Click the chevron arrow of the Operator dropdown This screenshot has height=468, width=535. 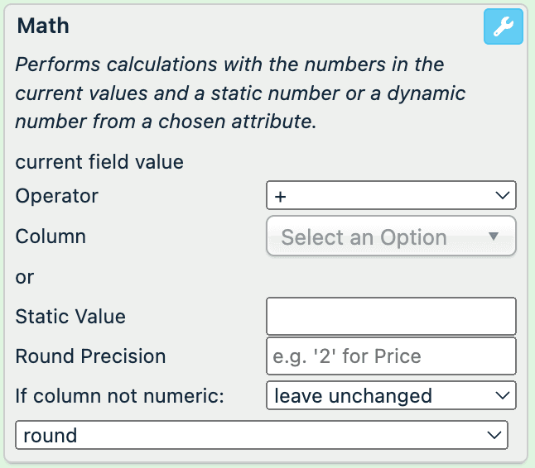tap(501, 196)
